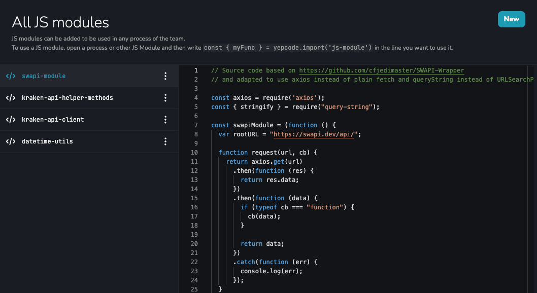Viewport: 537px width, 293px height.
Task: Click line number 22 in the gutter
Action: 194,262
